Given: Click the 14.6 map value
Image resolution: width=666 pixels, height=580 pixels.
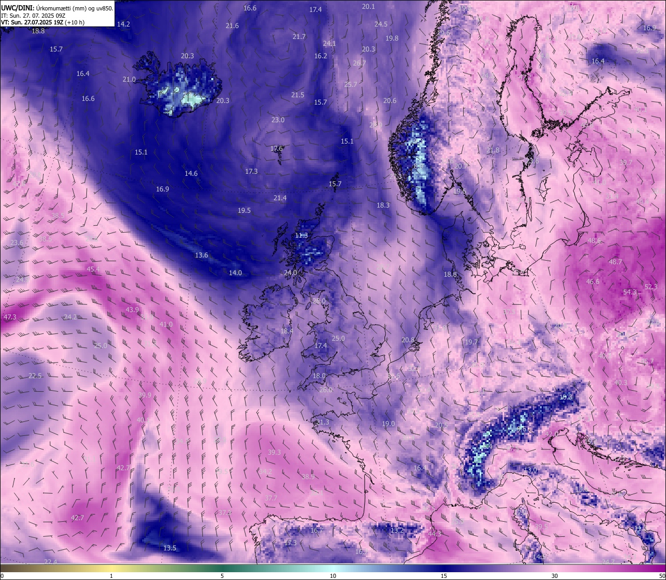Looking at the screenshot, I should coord(191,173).
